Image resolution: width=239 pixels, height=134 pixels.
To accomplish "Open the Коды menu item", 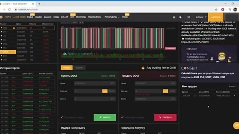I will point(56,17).
